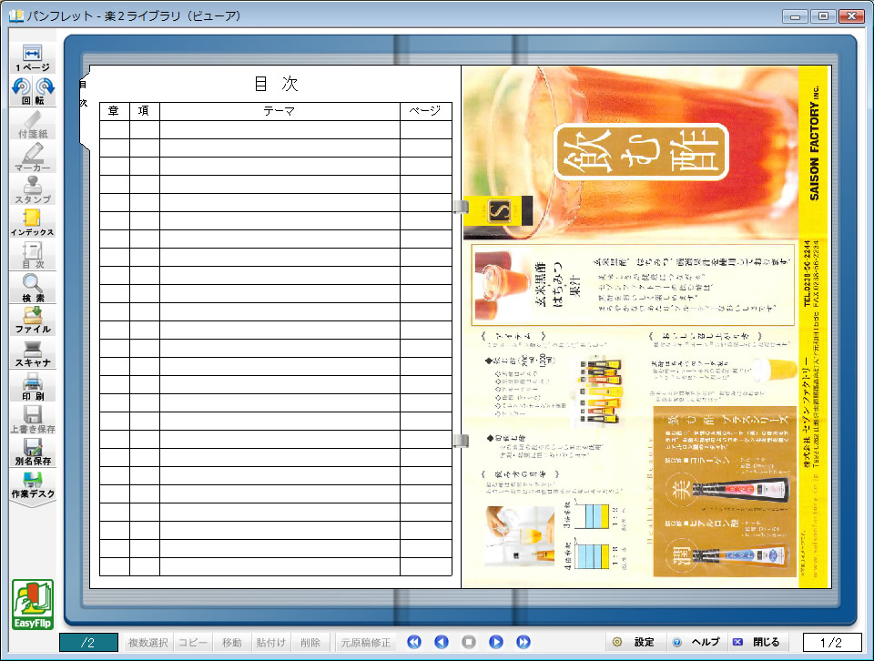Open the インデックス index tool
This screenshot has height=661, width=874.
point(33,222)
